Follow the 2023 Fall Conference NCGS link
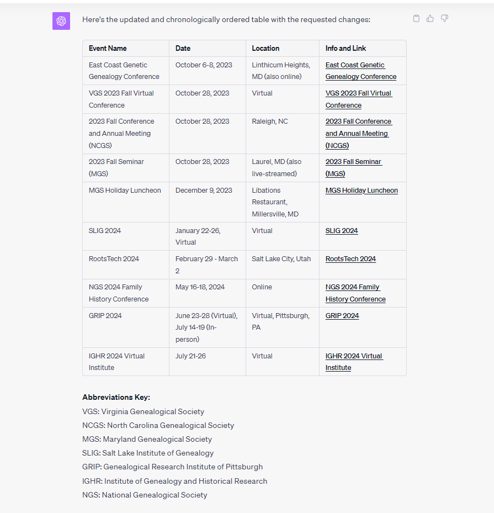 pyautogui.click(x=359, y=134)
